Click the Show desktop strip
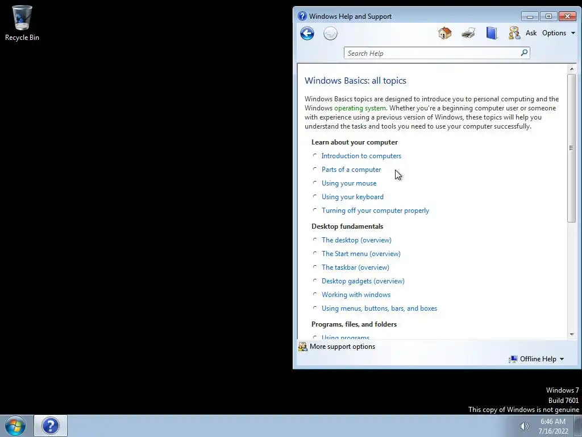582x437 pixels. pyautogui.click(x=578, y=426)
